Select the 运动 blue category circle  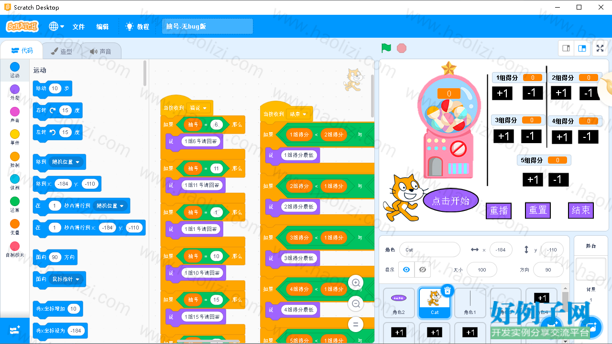pyautogui.click(x=15, y=67)
